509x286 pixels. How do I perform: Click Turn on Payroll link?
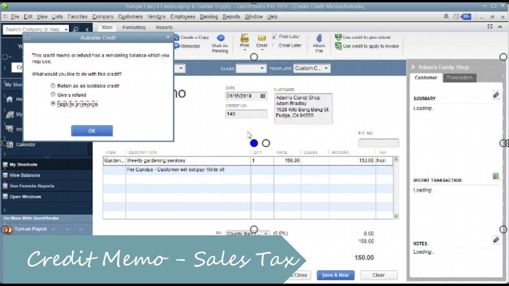[30, 229]
